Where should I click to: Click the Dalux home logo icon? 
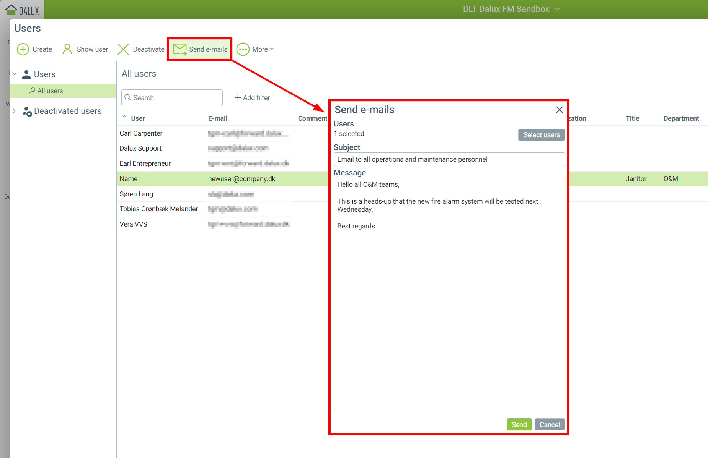click(11, 9)
